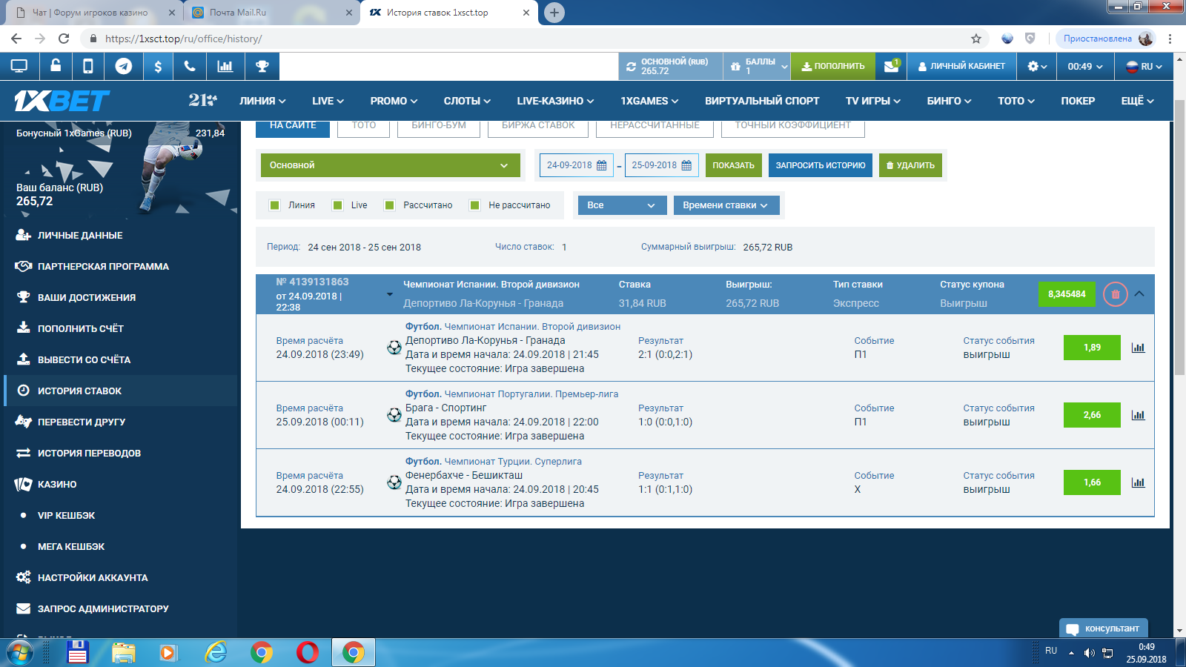Bookmark this page with the star icon
Screen dimensions: 1186x667
pos(976,39)
